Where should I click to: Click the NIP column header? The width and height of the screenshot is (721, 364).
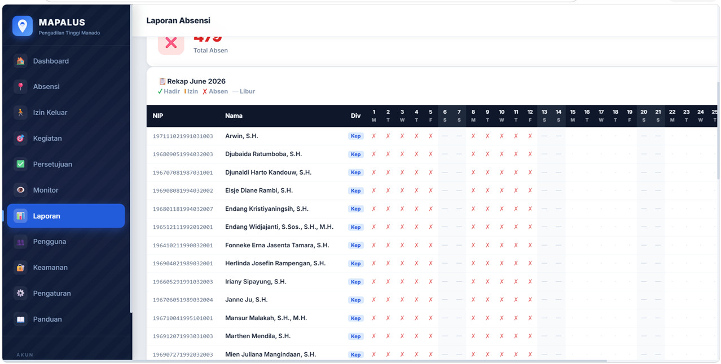(157, 116)
